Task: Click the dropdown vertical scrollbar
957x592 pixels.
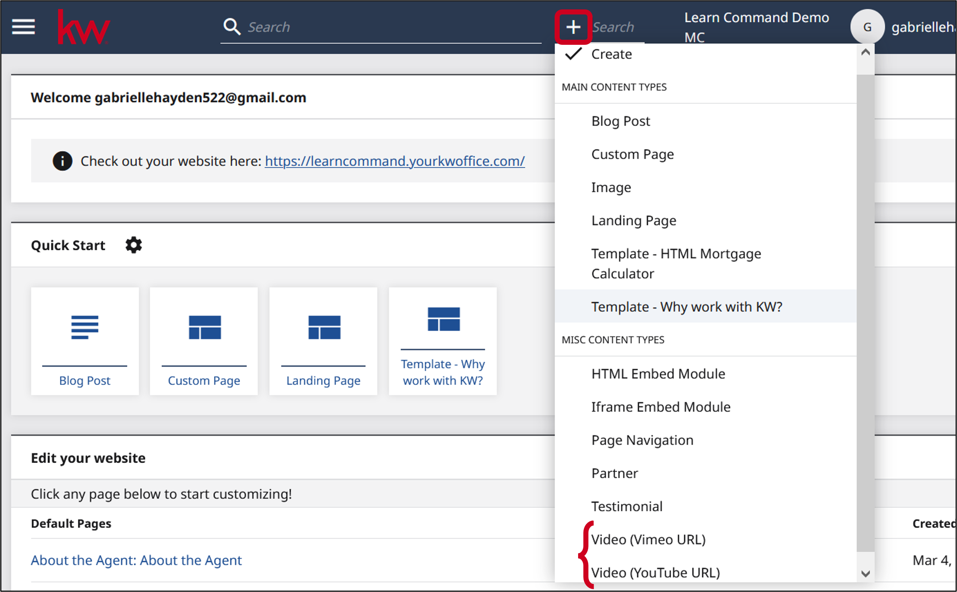Action: point(866,313)
